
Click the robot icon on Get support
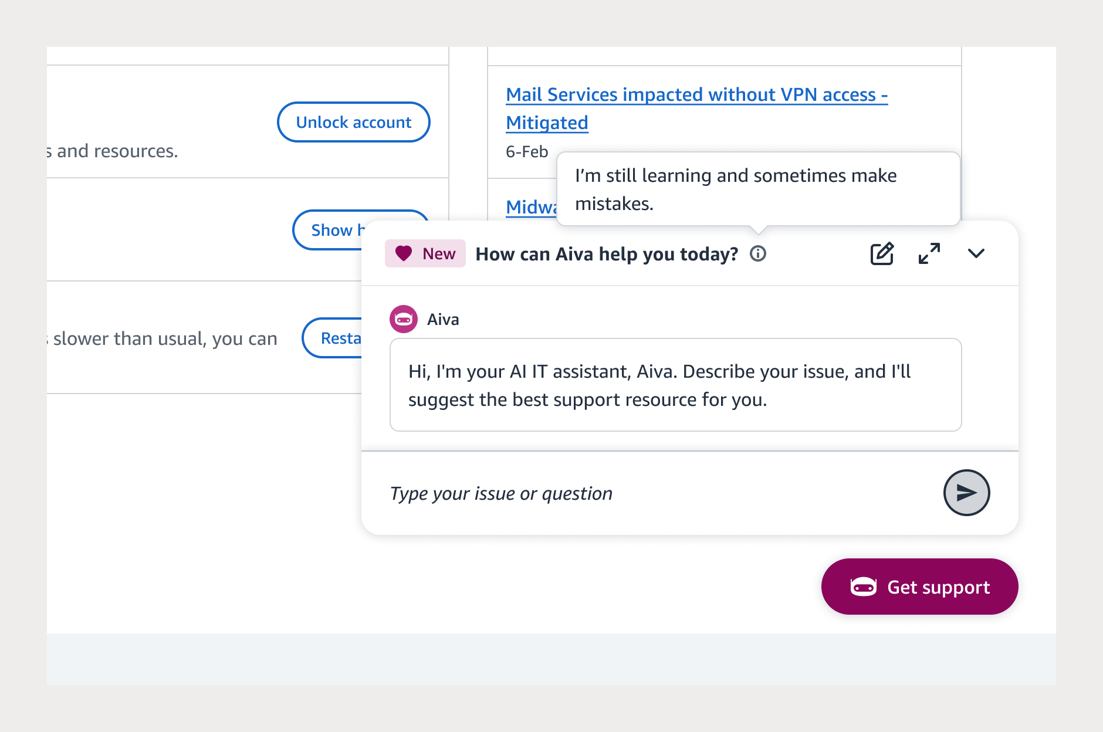[864, 587]
